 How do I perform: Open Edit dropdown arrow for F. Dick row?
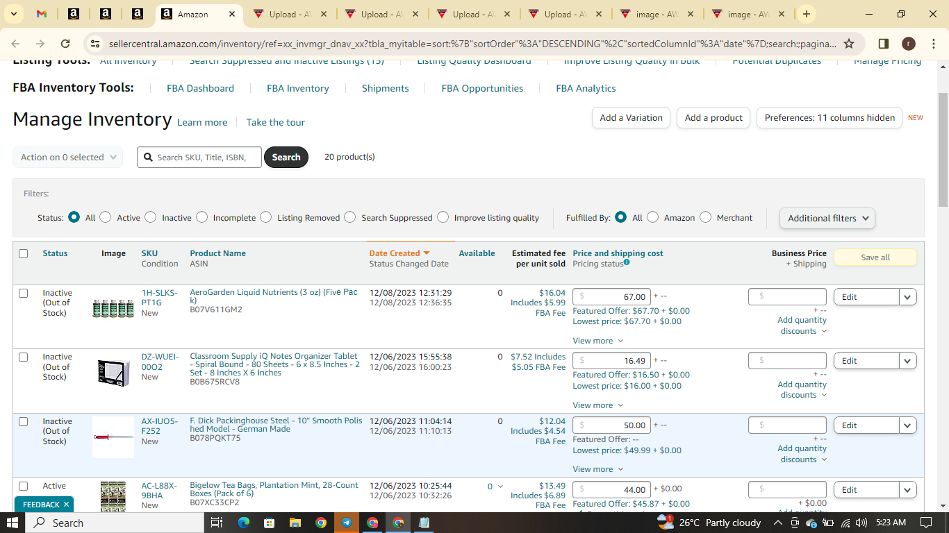[x=908, y=425]
